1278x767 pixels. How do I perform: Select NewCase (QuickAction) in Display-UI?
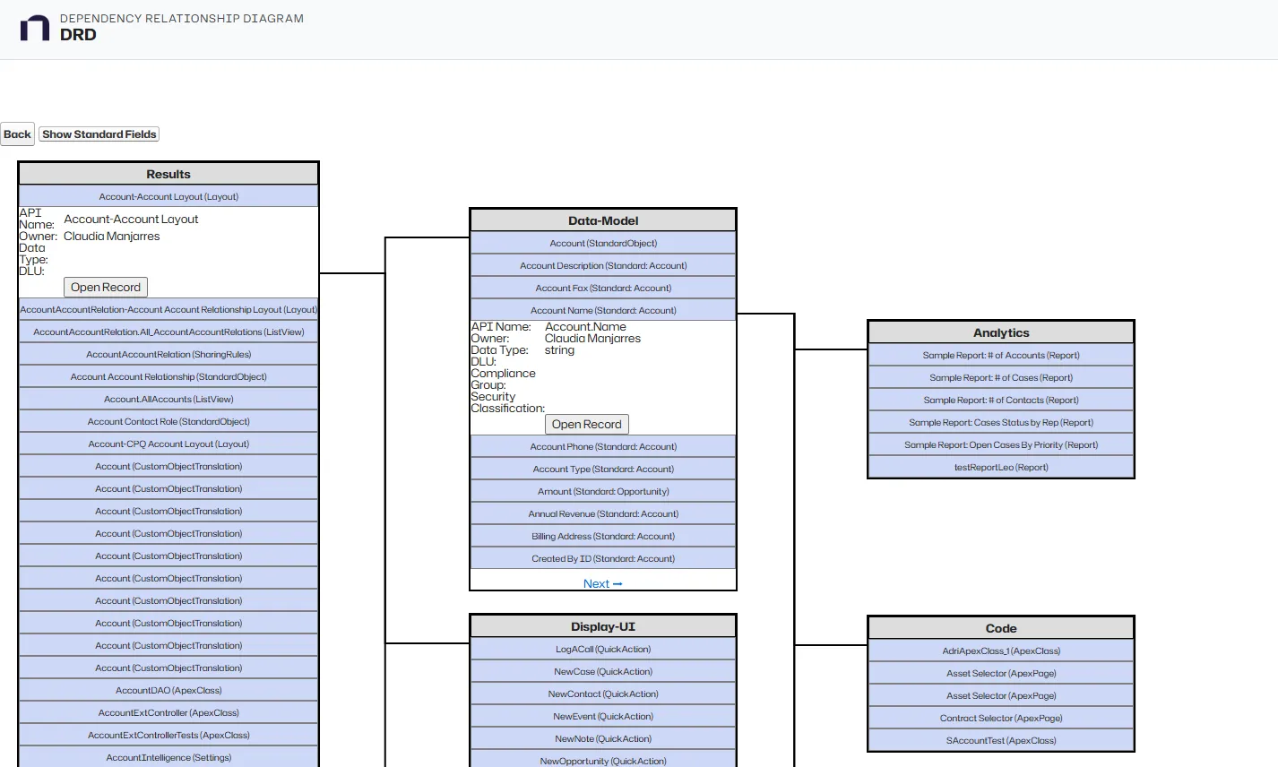tap(602, 671)
